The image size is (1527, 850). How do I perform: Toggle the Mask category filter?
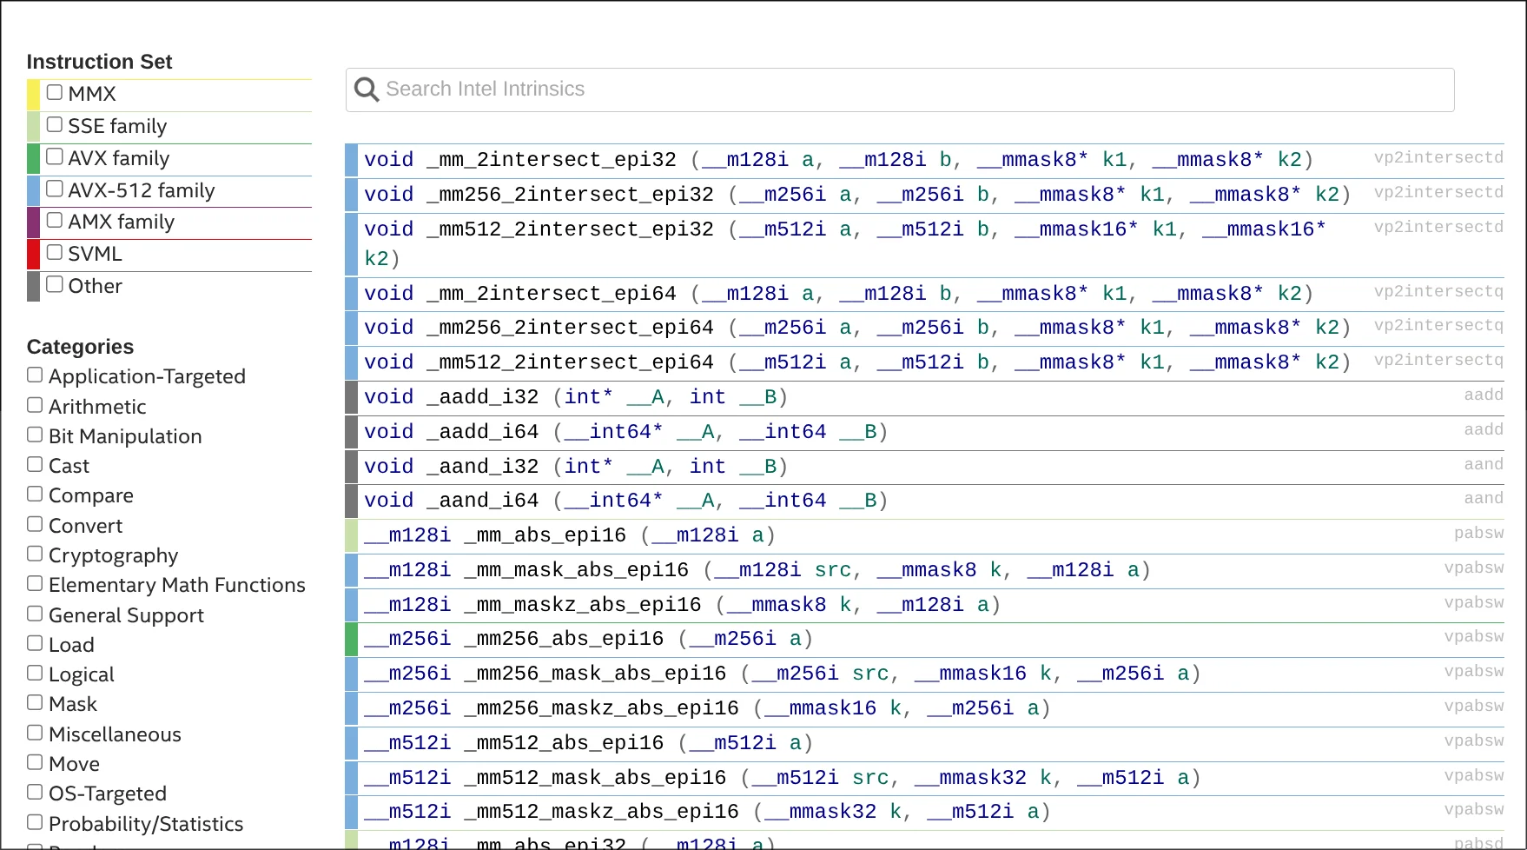point(35,702)
